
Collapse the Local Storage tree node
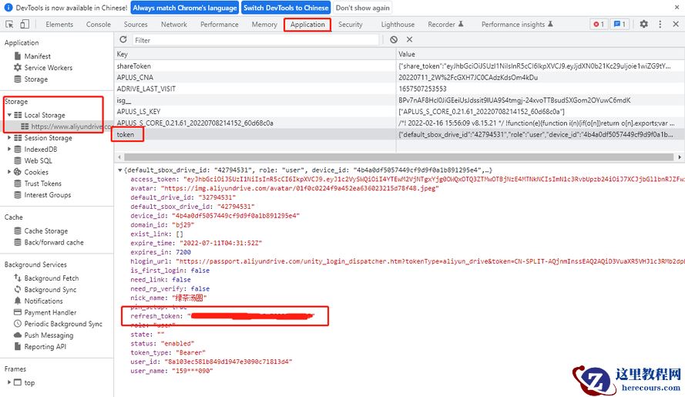[9, 115]
